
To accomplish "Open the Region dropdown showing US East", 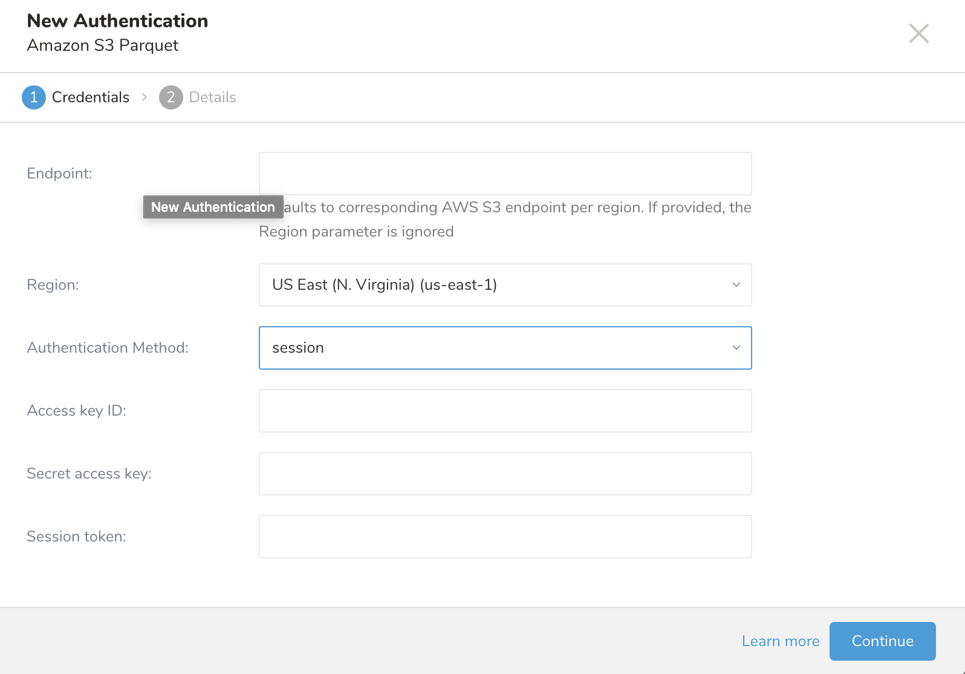I will pos(496,285).
